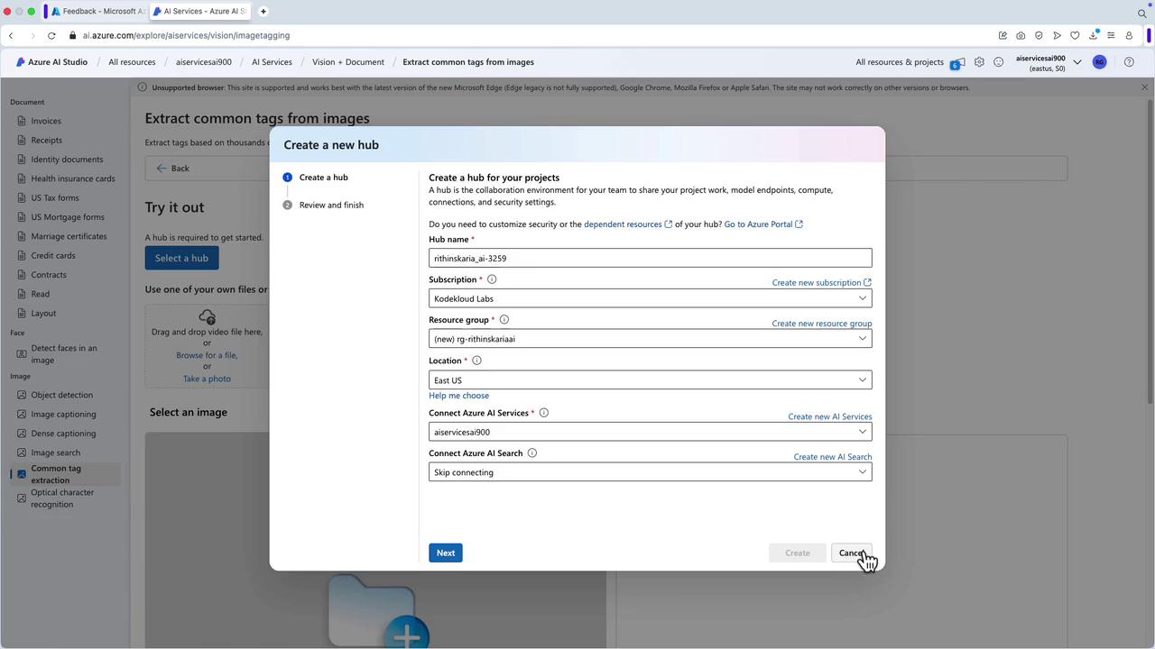The width and height of the screenshot is (1155, 649).
Task: Open the Go to Azure Portal link
Action: 763,224
